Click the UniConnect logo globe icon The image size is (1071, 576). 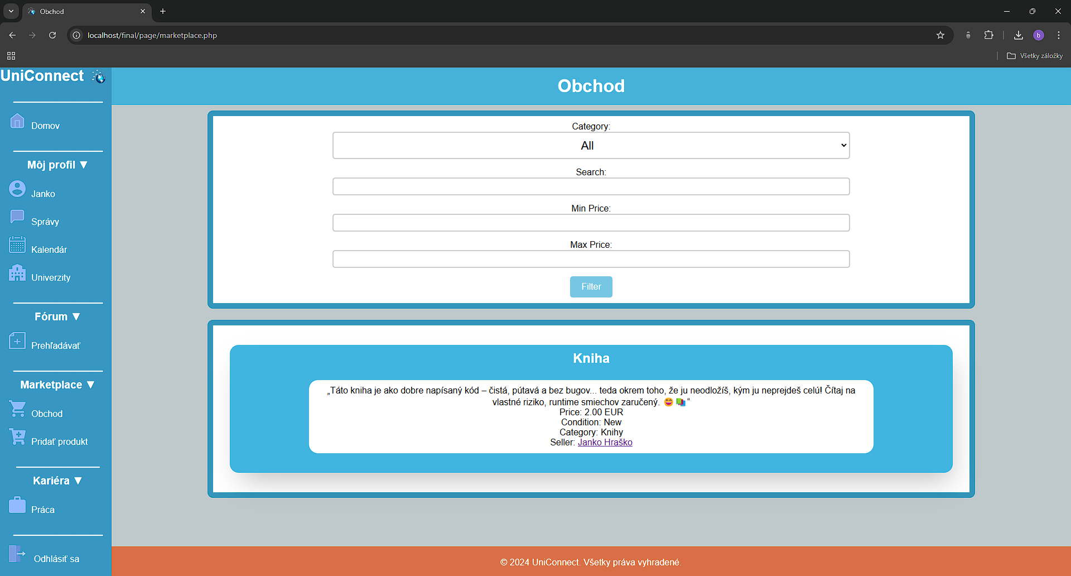[99, 76]
